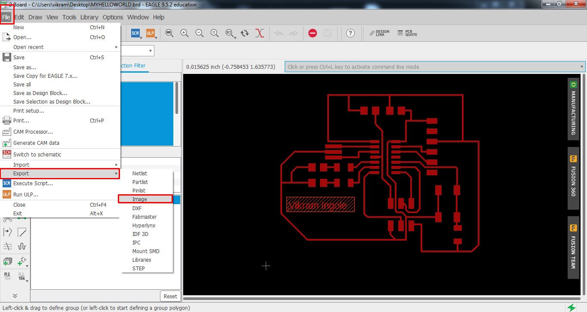The height and width of the screenshot is (312, 587).
Task: Expand the Import submenu
Action: (60, 165)
